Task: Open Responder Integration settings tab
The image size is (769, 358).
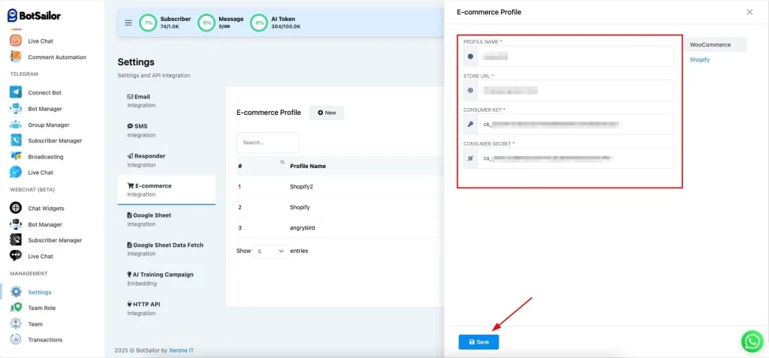Action: (x=166, y=160)
